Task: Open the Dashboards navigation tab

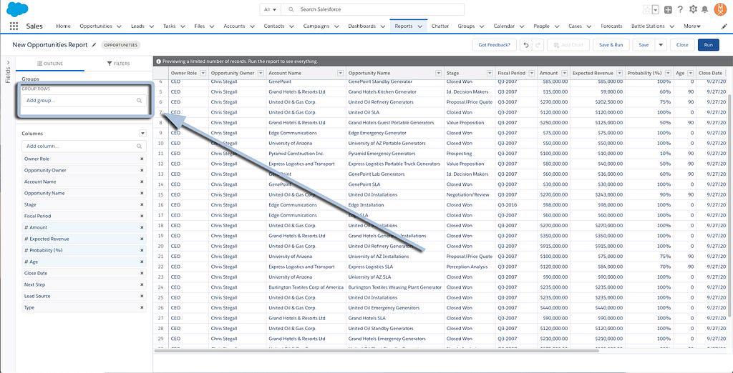Action: (361, 26)
